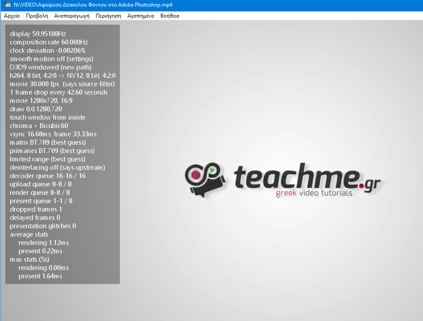Click 'movie 1280x720, 16:9' line
Screen dimensions: 423x321
41,101
